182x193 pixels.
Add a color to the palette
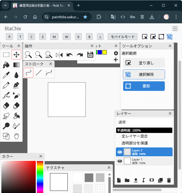[x=116, y=60]
